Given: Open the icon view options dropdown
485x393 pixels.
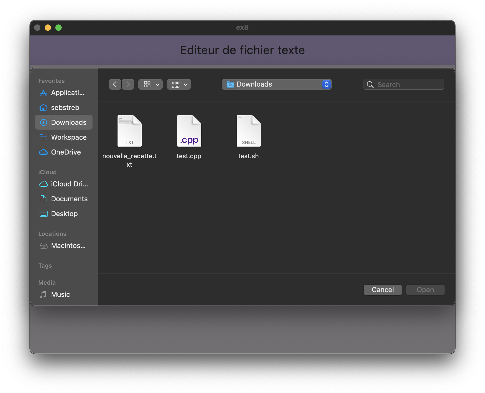Looking at the screenshot, I should [150, 84].
